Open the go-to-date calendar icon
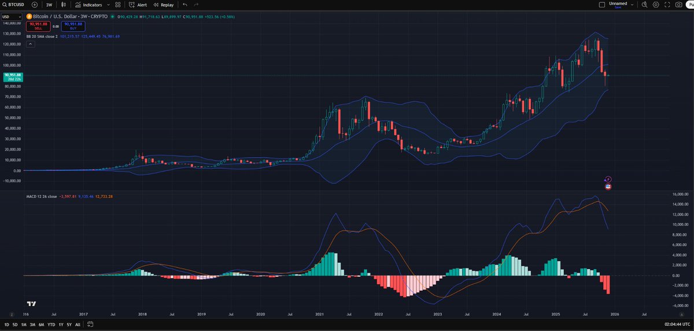The image size is (694, 331). [x=90, y=325]
